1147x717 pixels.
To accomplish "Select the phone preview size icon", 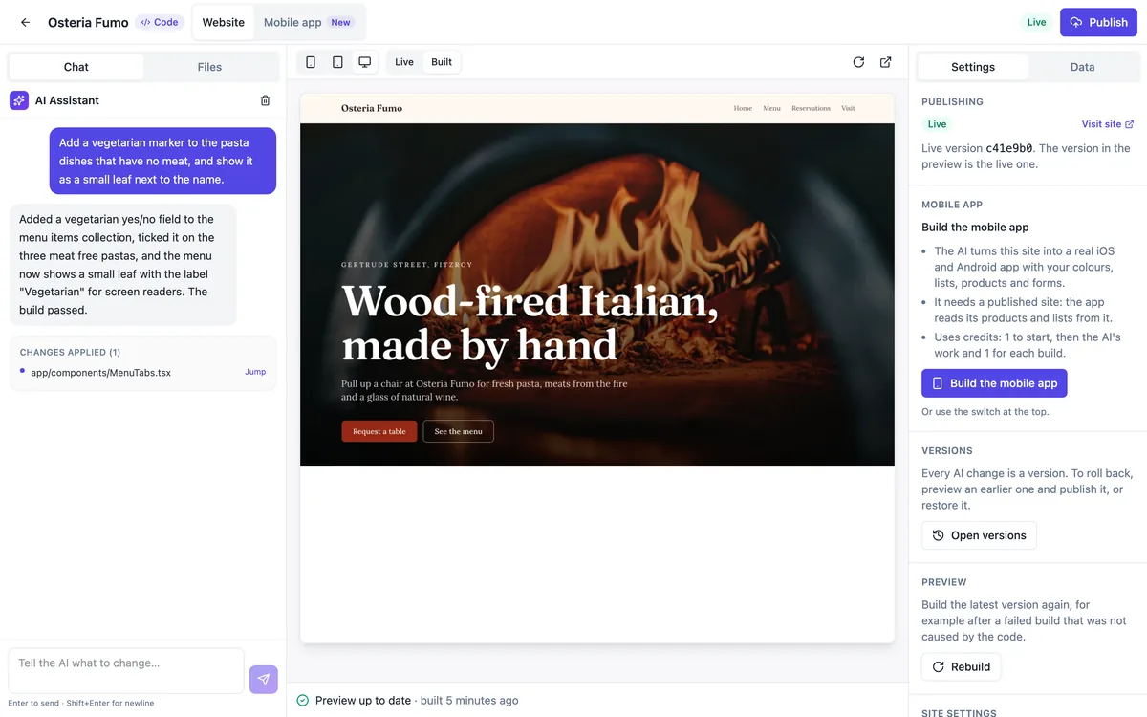I will (311, 62).
